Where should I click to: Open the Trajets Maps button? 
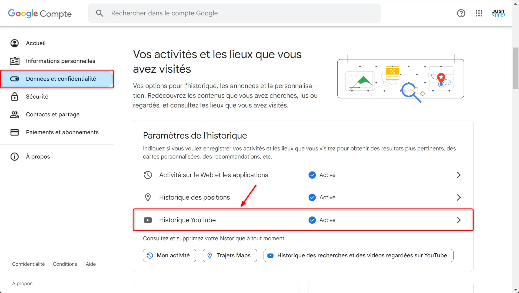[230, 255]
